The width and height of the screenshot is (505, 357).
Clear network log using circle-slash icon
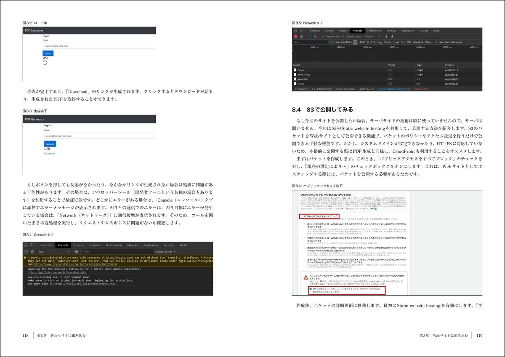302,37
